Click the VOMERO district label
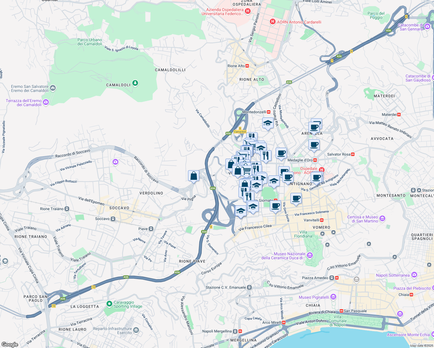The image size is (434, 348). (x=321, y=227)
